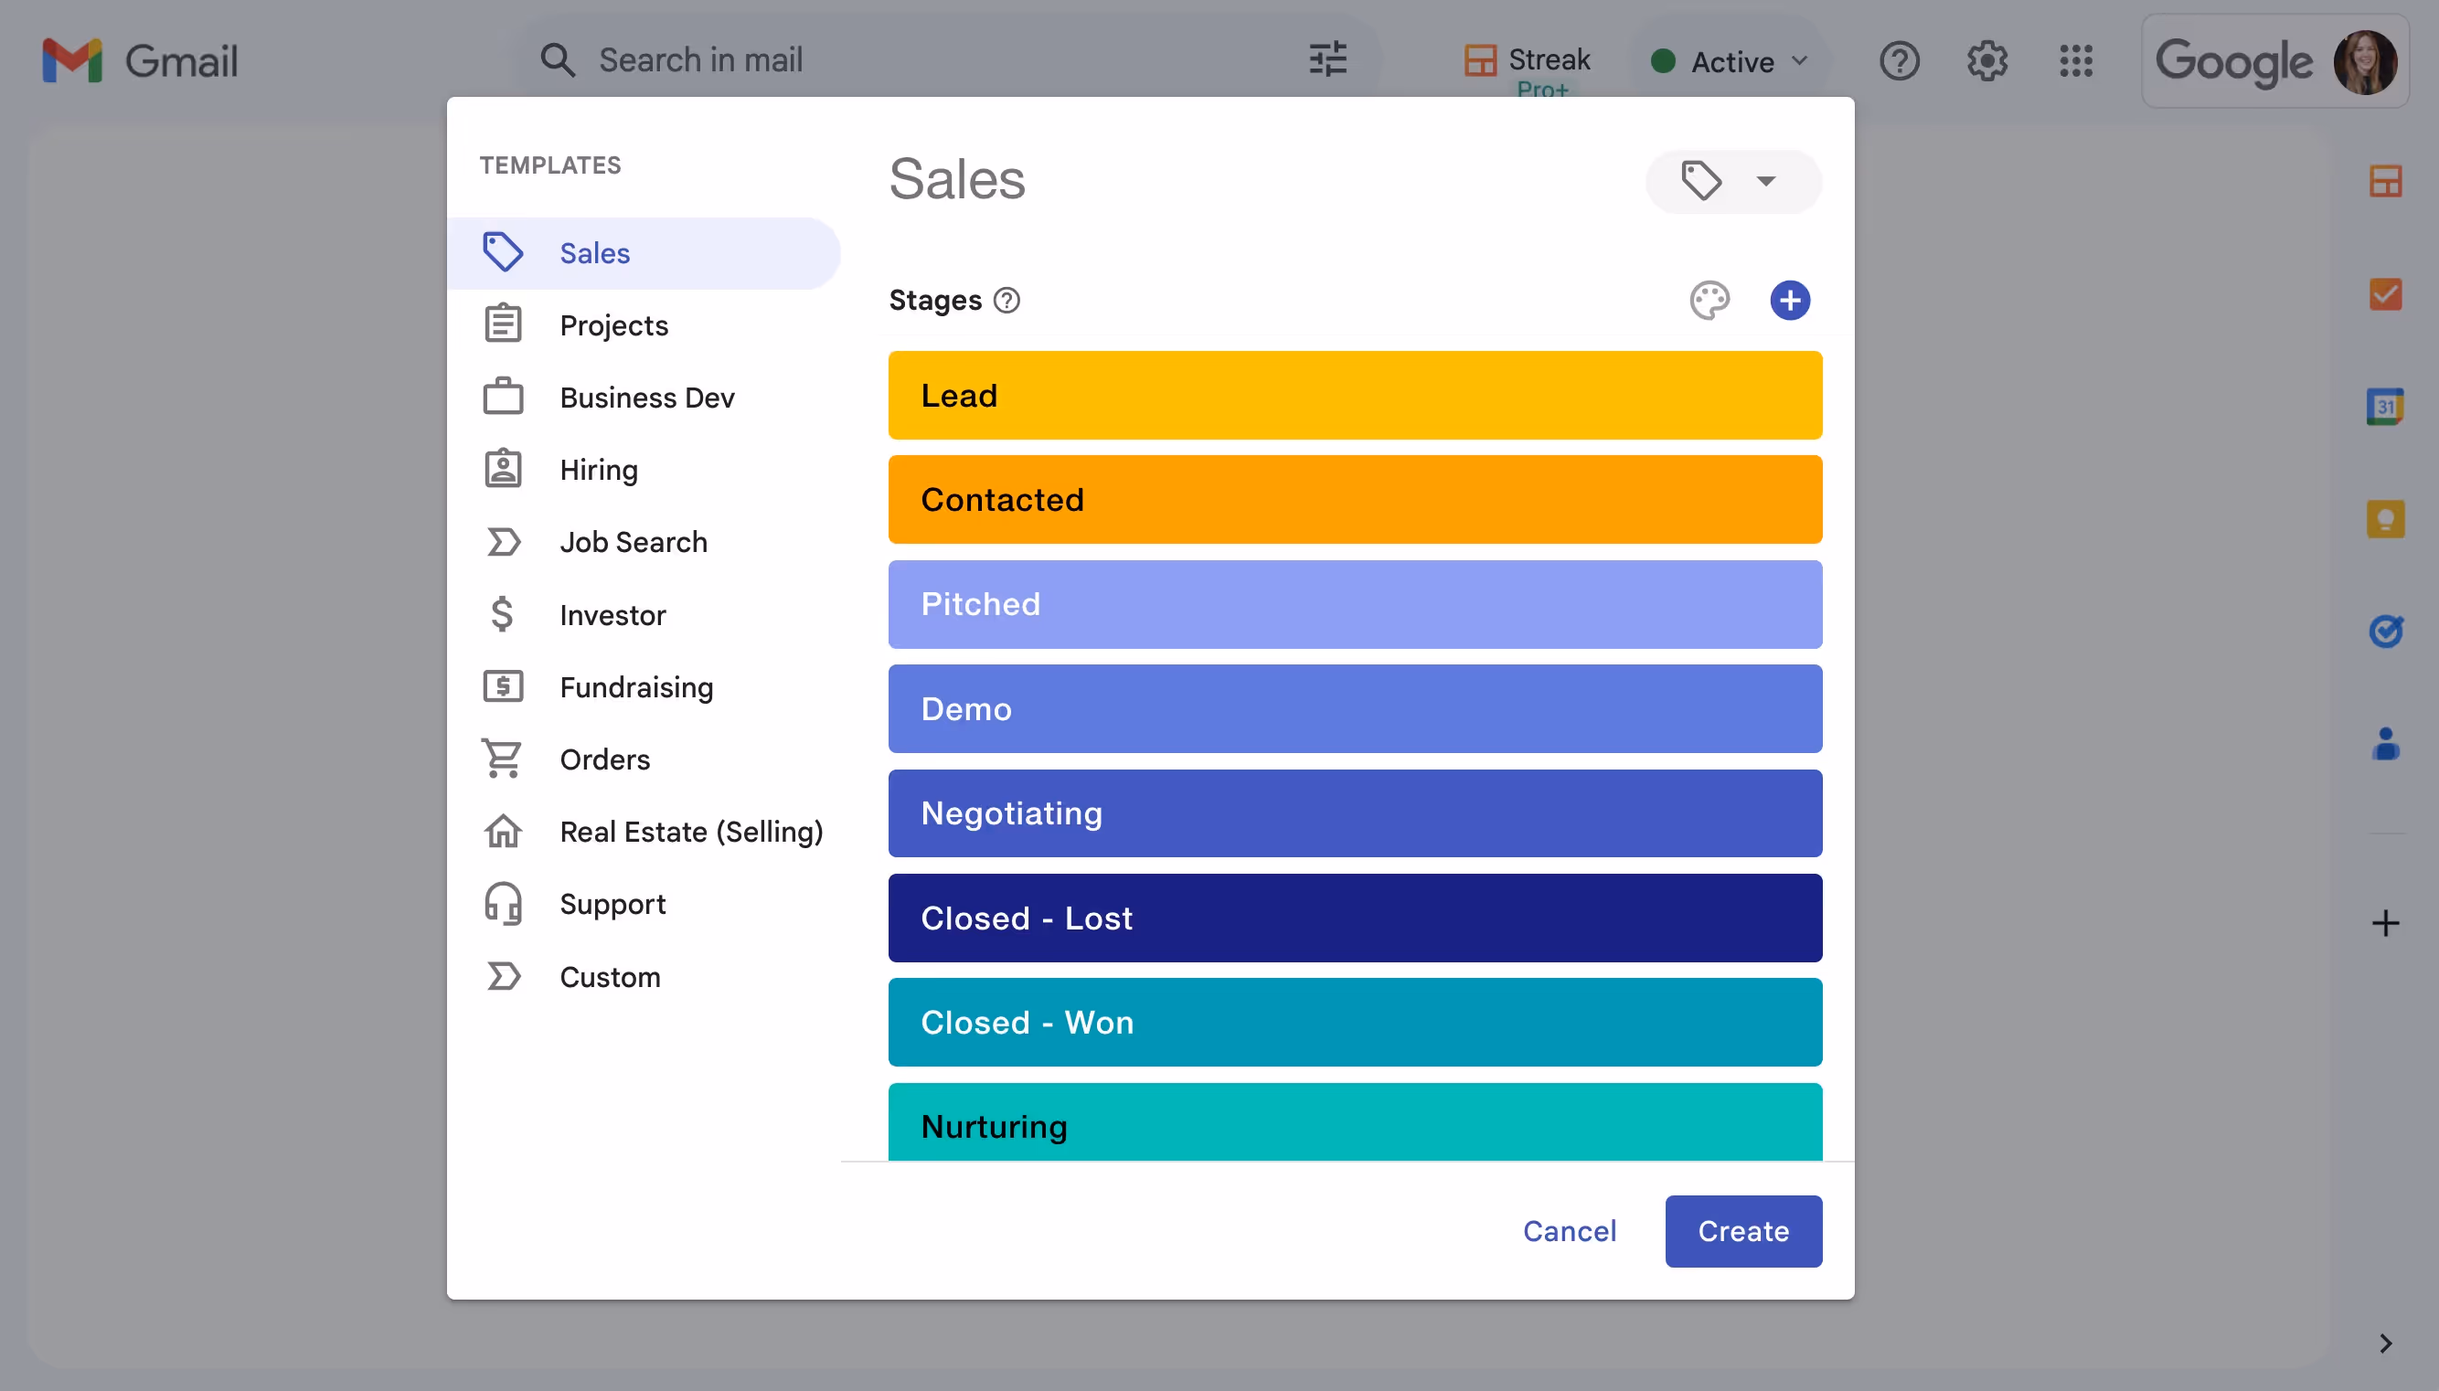Expand the pipeline icon picker dropdown
2439x1391 pixels.
(1732, 182)
